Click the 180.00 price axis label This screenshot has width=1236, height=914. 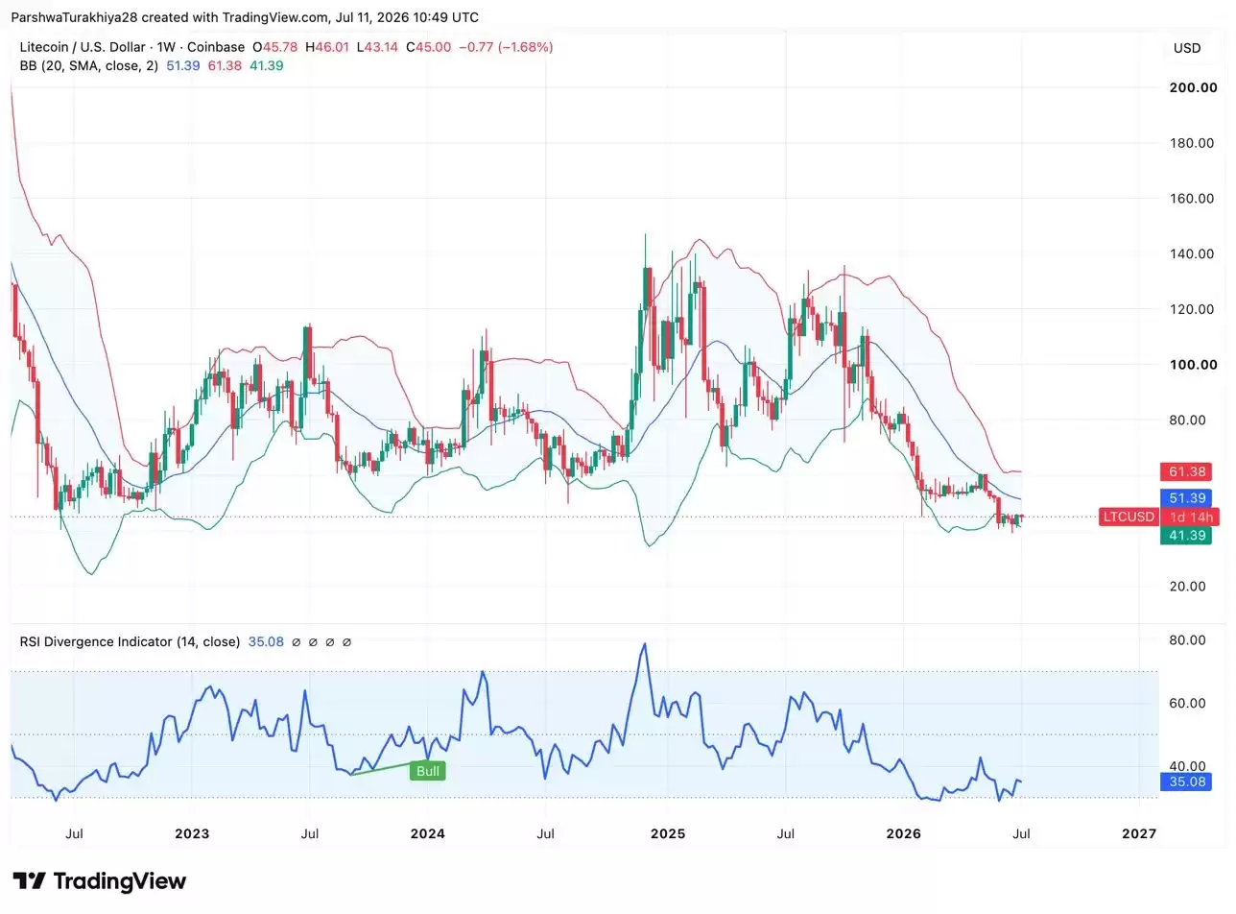[x=1193, y=143]
